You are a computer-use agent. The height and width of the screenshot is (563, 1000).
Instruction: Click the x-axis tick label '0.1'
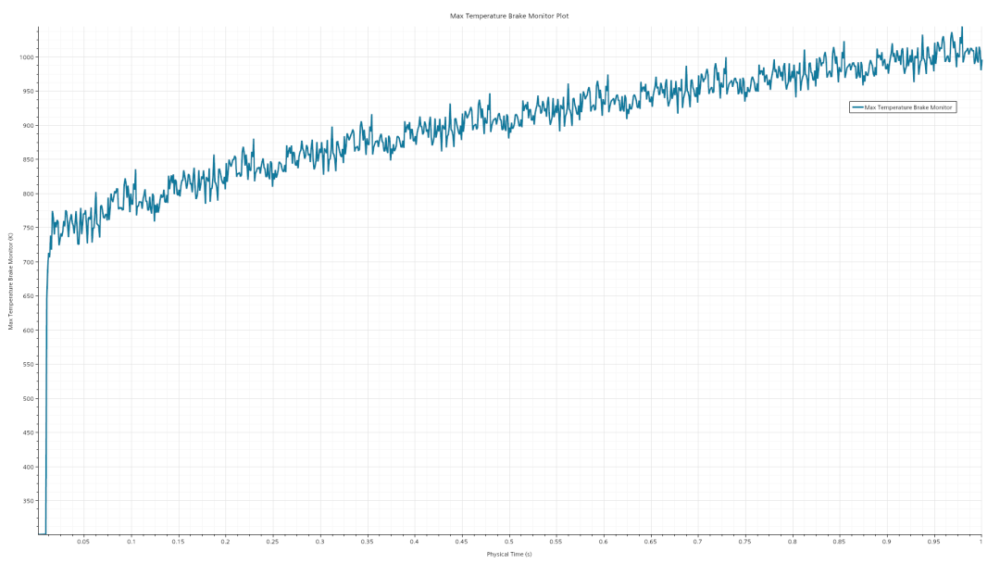coord(131,542)
